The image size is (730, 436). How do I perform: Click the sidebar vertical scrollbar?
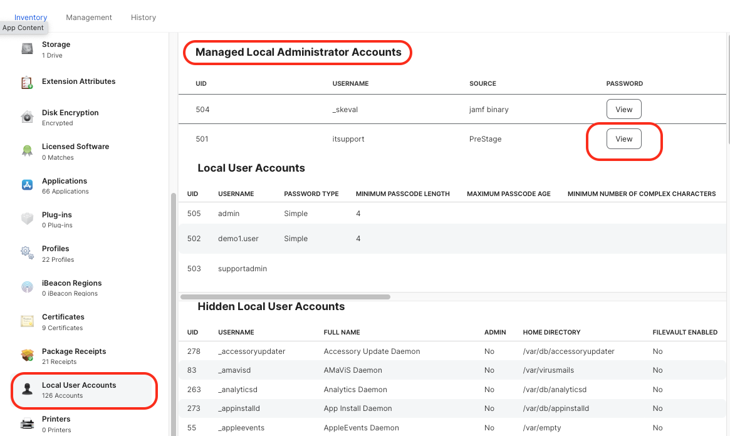coord(174,314)
